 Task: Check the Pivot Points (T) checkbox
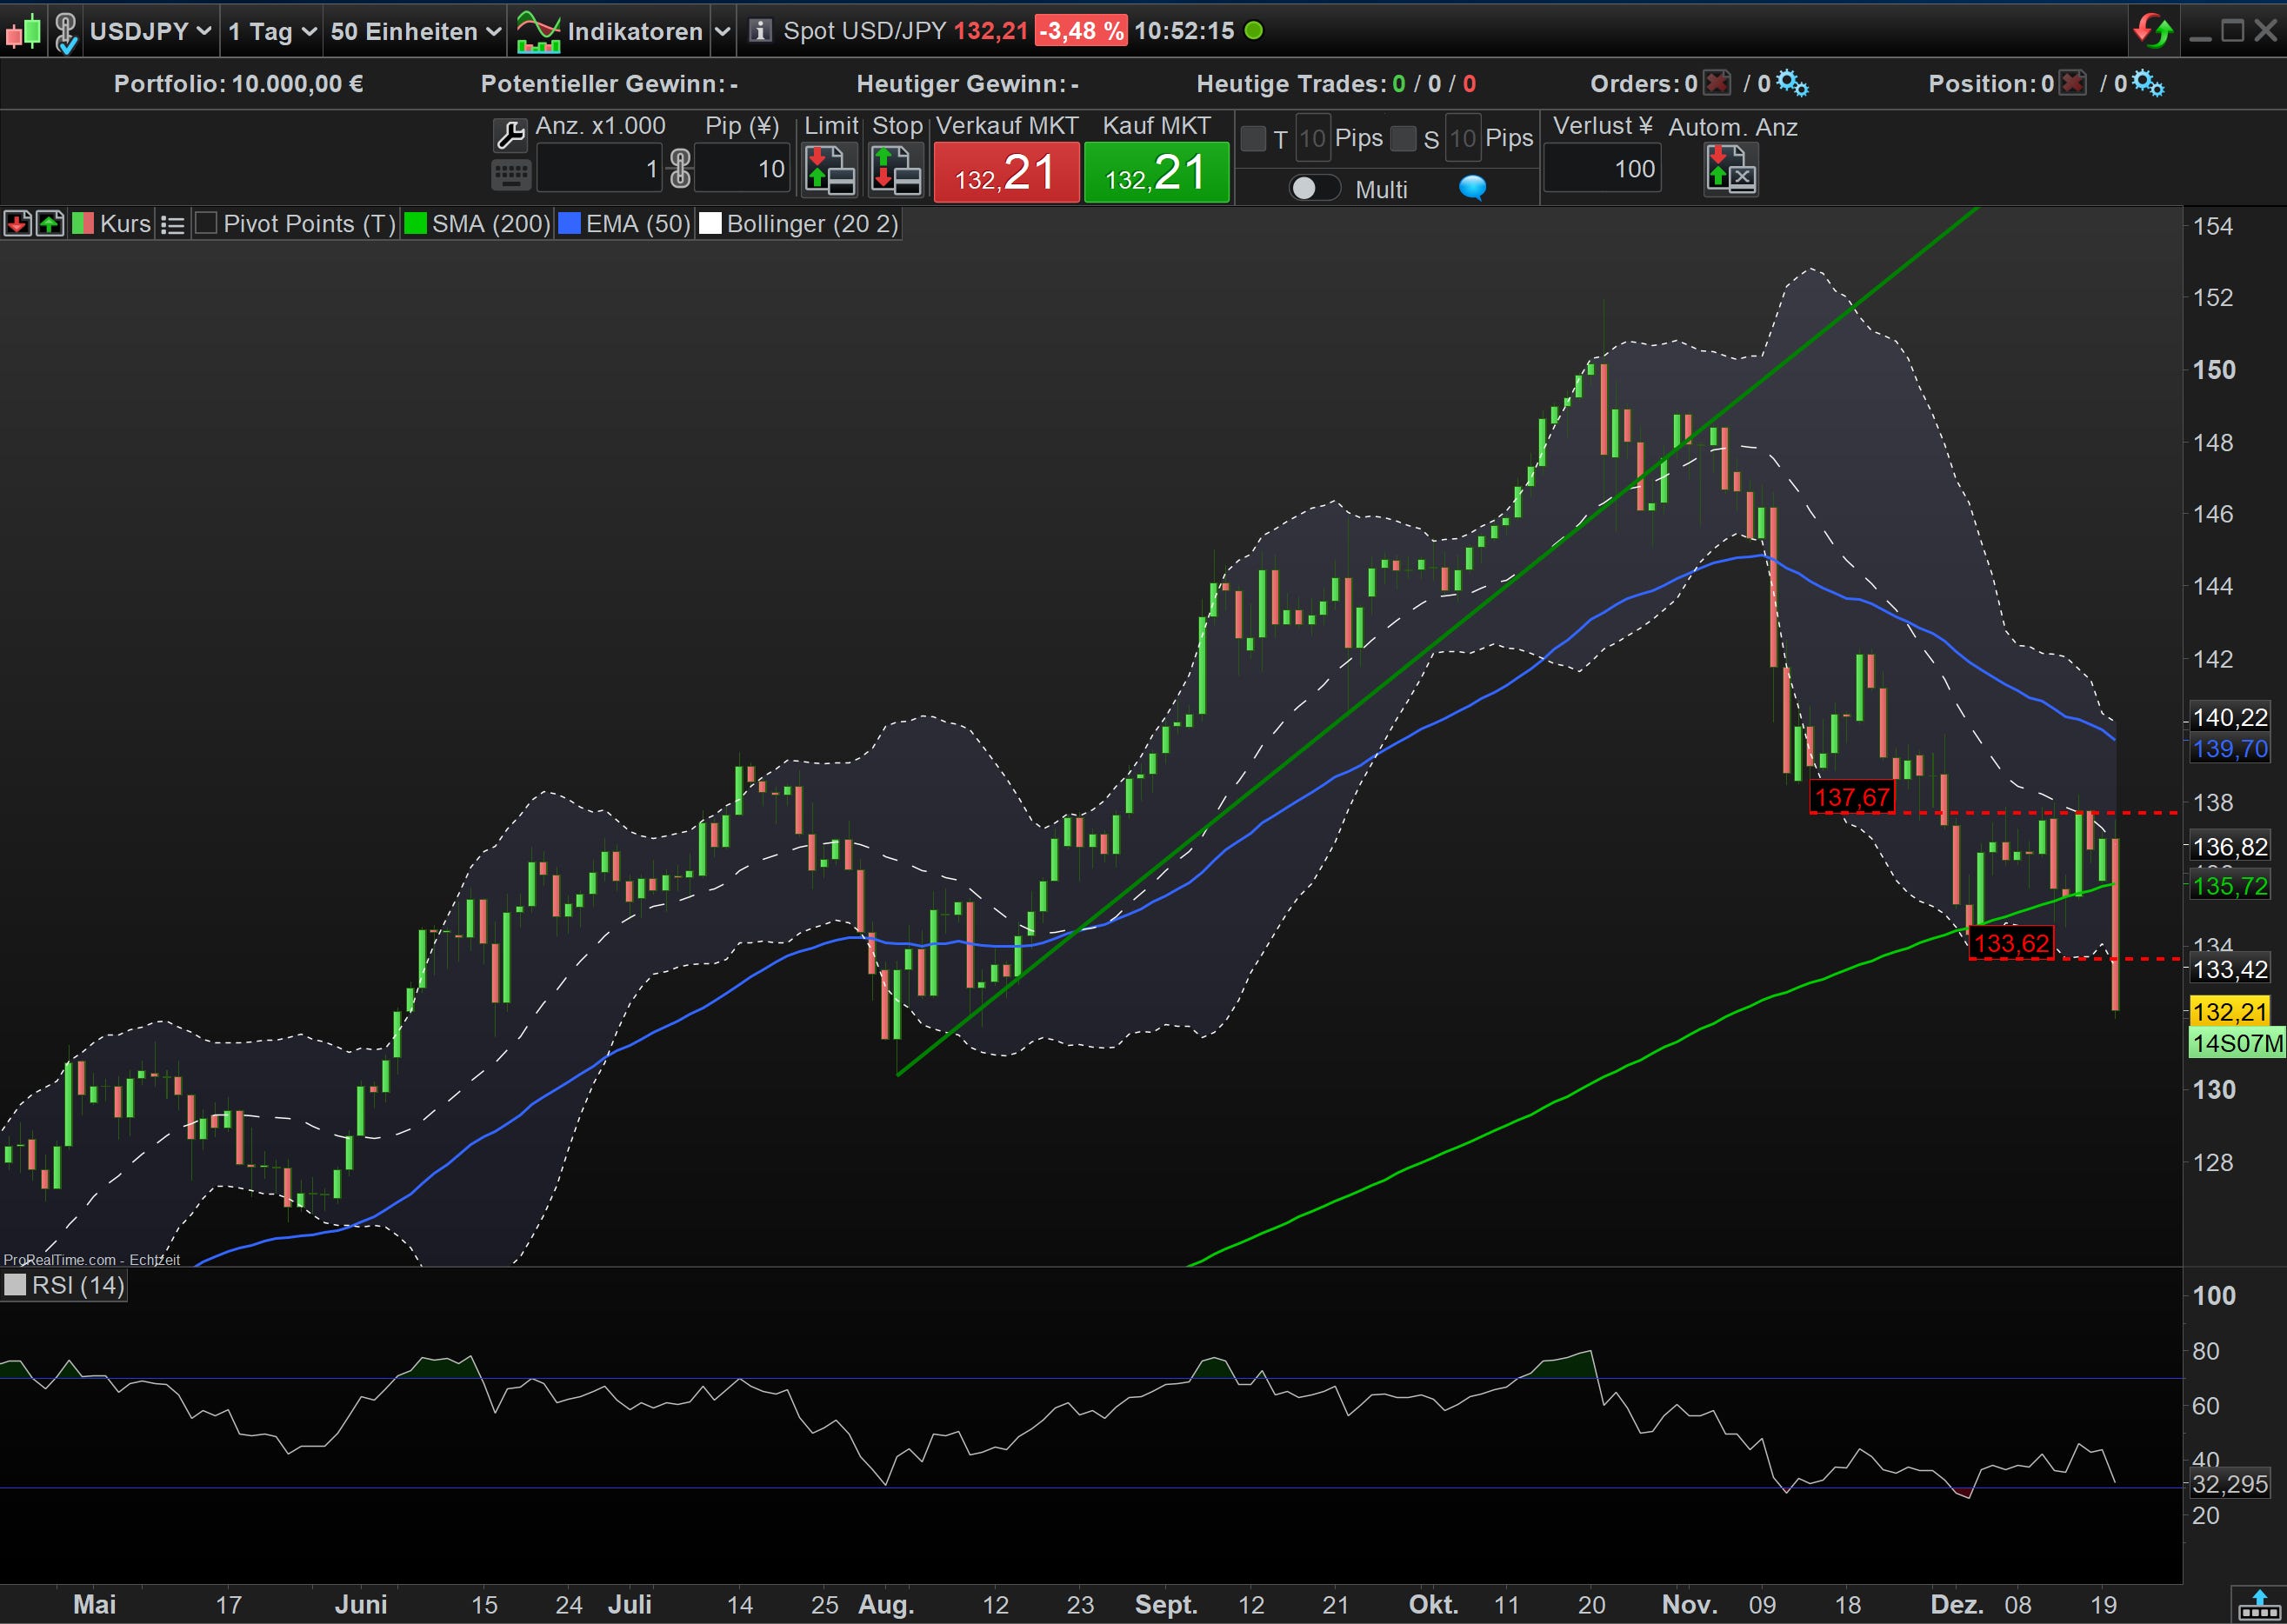[x=206, y=223]
